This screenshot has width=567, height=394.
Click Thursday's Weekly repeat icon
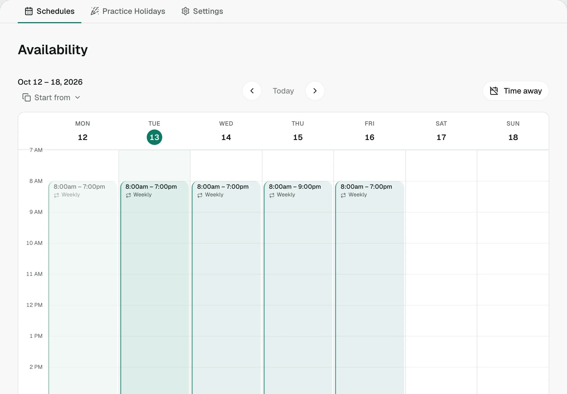click(272, 195)
